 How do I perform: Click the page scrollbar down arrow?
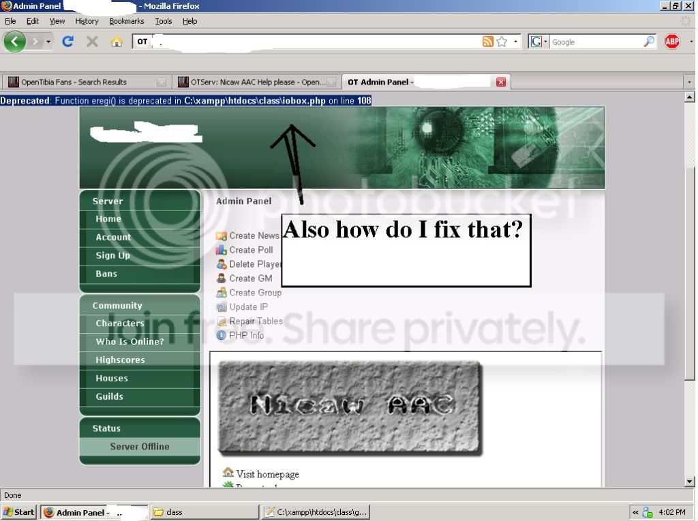690,481
